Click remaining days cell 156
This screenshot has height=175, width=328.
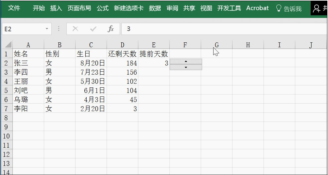coord(122,72)
